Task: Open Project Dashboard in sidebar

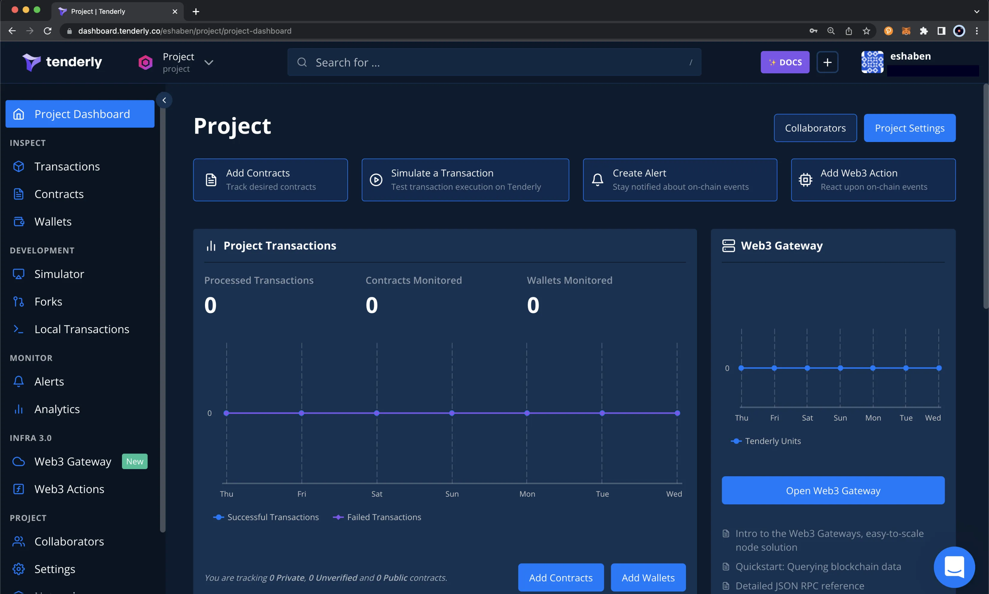Action: coord(80,114)
